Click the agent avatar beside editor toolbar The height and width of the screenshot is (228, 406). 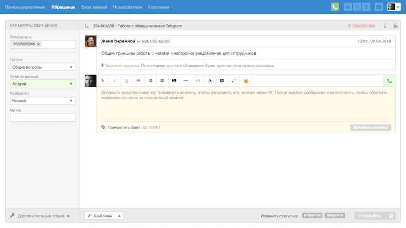90,81
